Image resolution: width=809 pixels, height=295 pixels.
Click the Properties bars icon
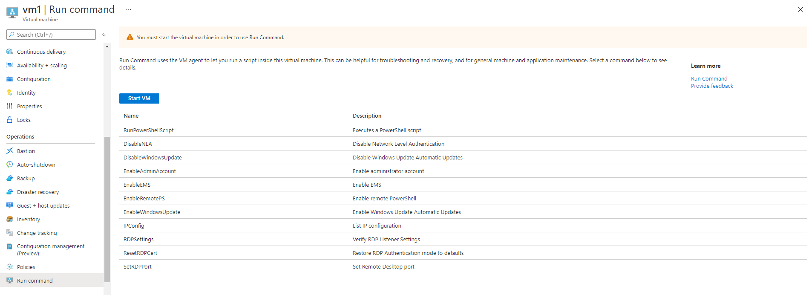pos(10,106)
